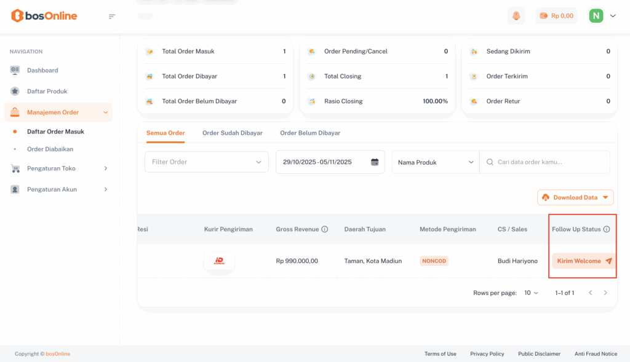Click the ID Express courier logo

(x=219, y=261)
